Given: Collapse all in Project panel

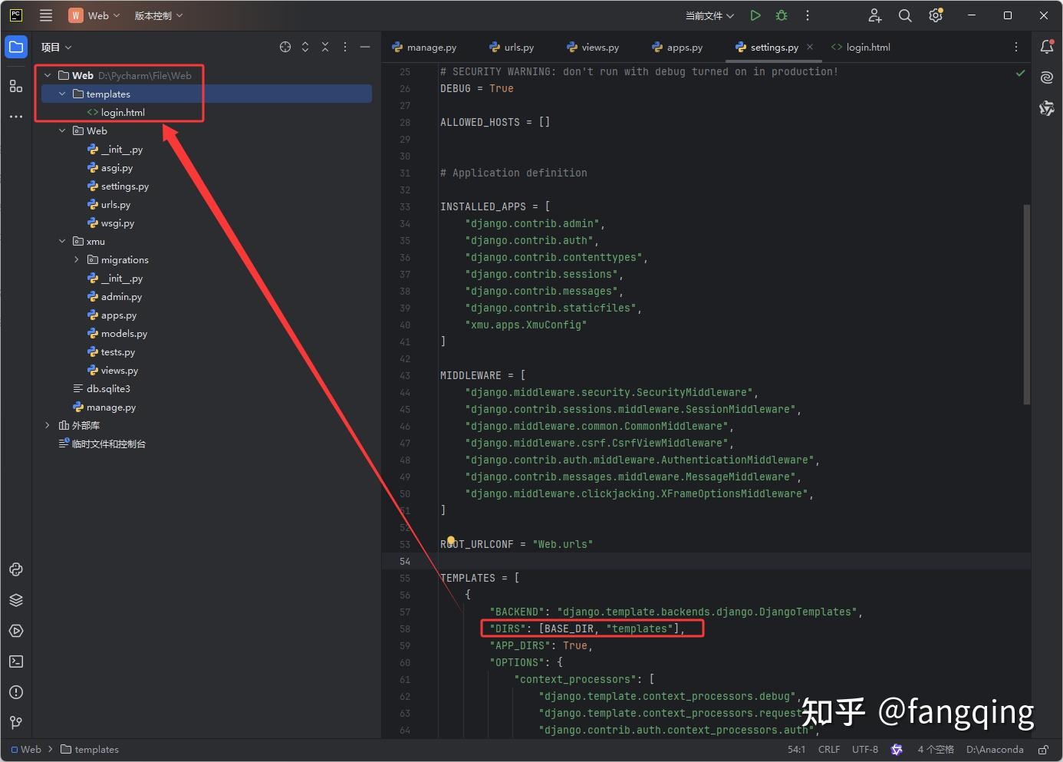Looking at the screenshot, I should (325, 47).
